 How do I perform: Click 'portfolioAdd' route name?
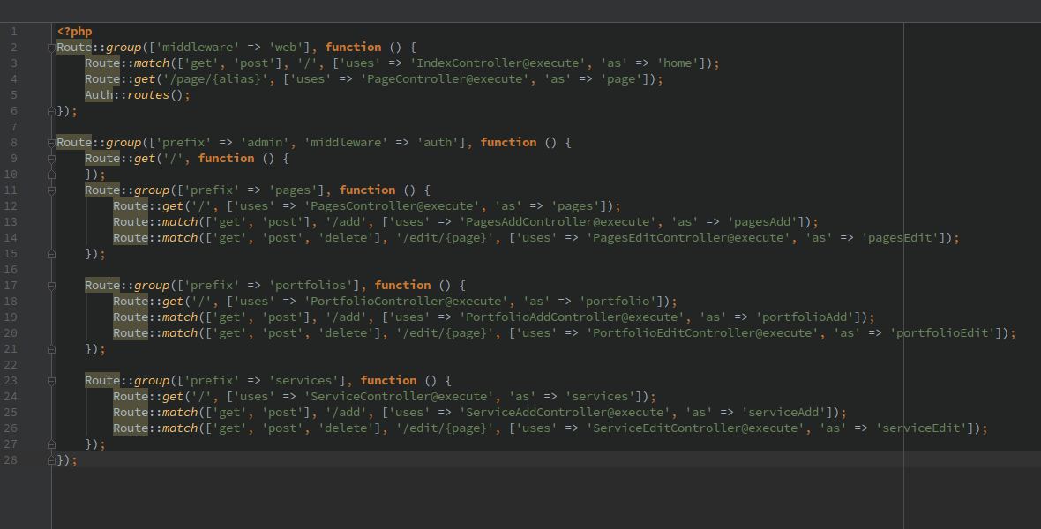coord(805,317)
